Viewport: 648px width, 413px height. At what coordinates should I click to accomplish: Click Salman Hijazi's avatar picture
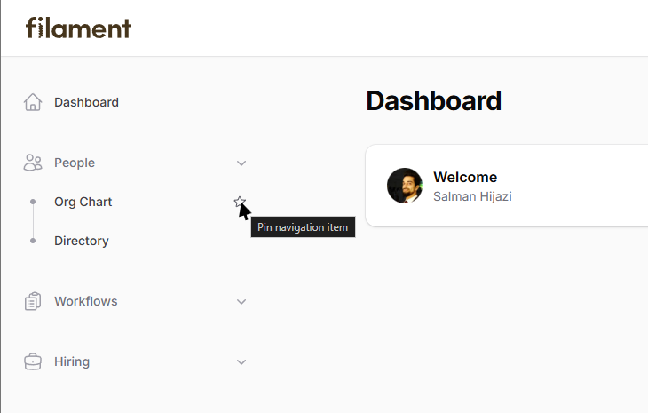point(405,186)
